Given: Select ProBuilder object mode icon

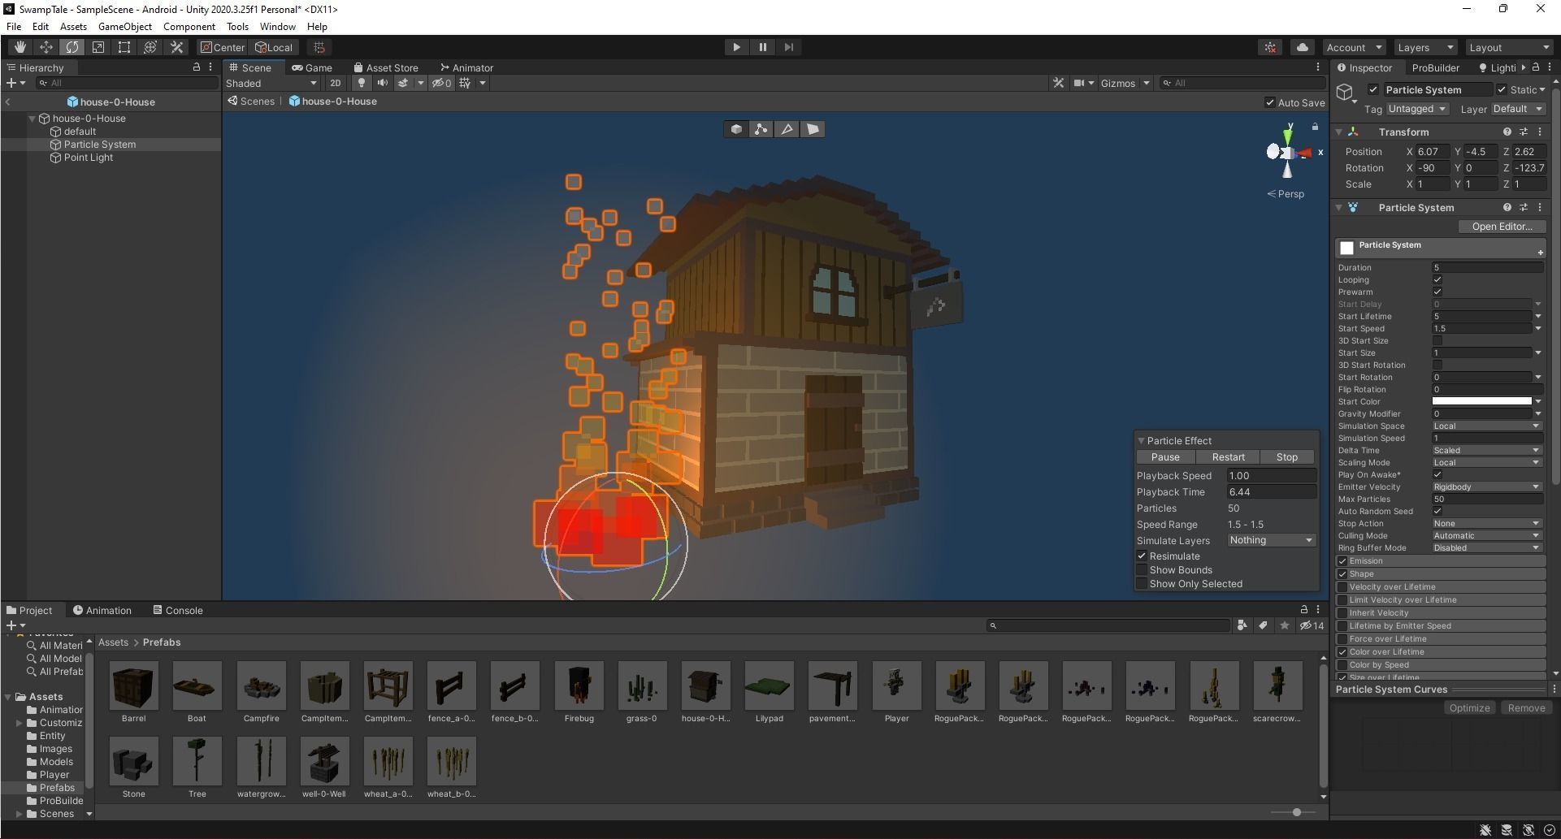Looking at the screenshot, I should 736,129.
